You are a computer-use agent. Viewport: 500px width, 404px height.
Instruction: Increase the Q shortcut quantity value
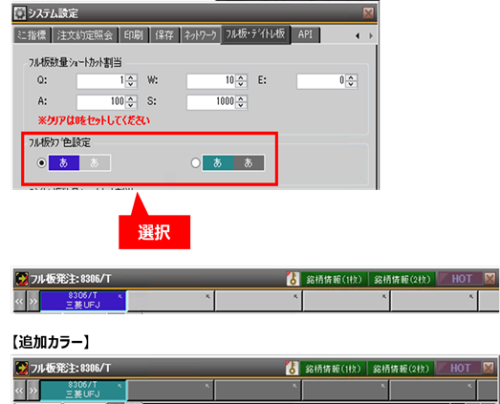pos(131,77)
